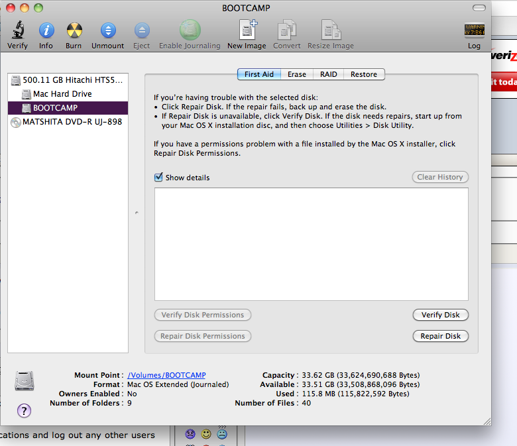Click the toolbar hide pill button in the title bar
The height and width of the screenshot is (446, 517).
pos(479,8)
